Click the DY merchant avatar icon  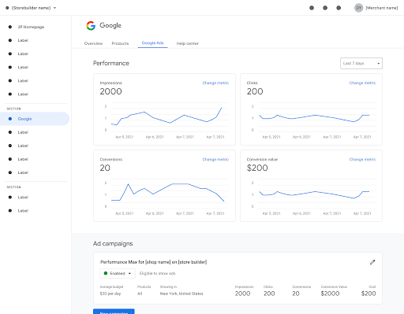[x=358, y=8]
